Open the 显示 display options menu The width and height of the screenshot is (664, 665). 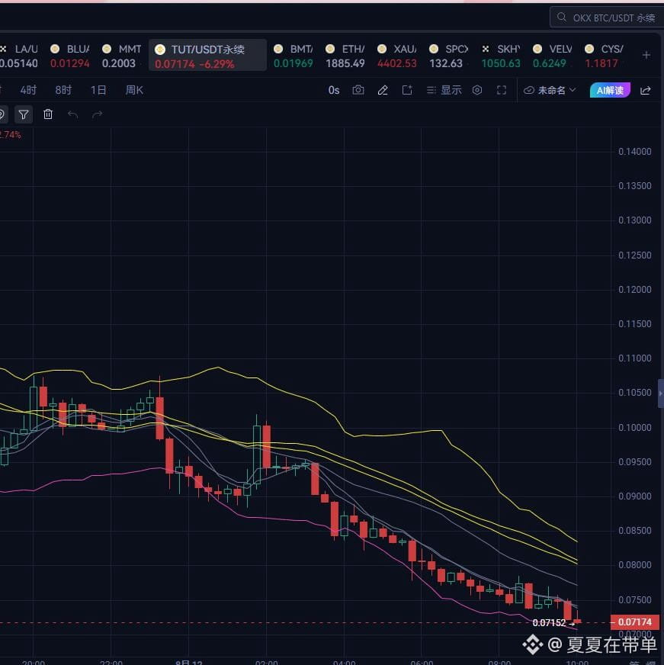pos(444,90)
